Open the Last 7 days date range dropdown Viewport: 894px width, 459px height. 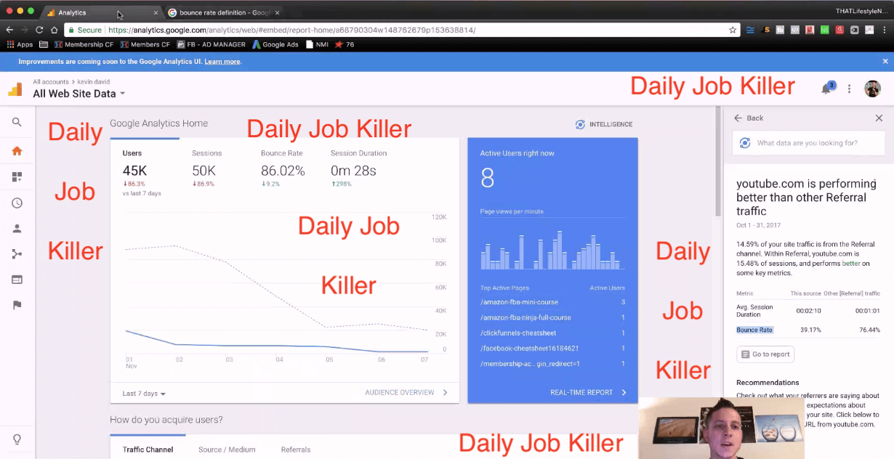(144, 393)
